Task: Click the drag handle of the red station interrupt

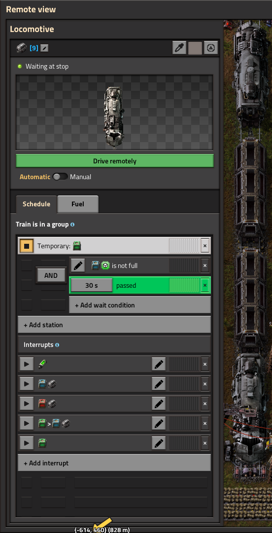Action: 184,404
